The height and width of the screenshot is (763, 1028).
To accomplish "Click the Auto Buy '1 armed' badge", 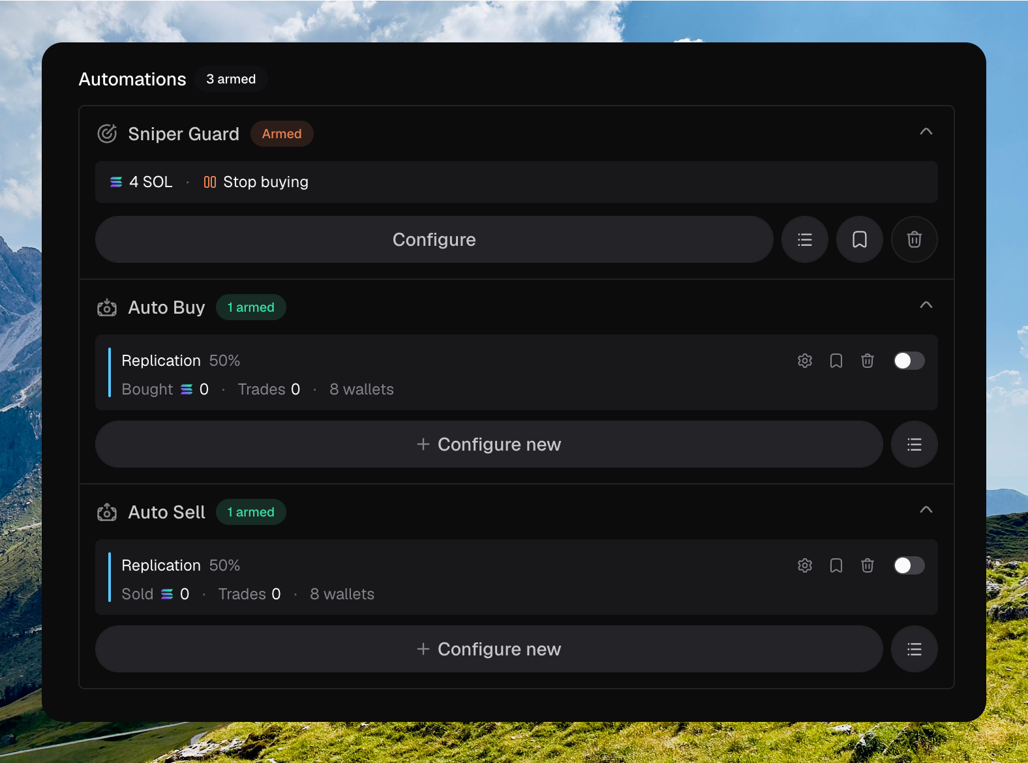I will pos(250,307).
